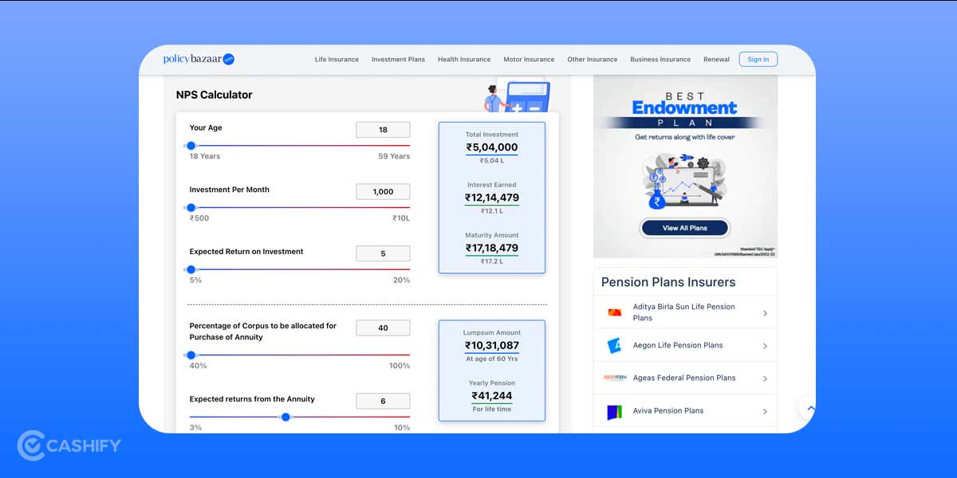Viewport: 957px width, 478px height.
Task: Open the Life Insurance menu
Action: tap(337, 59)
